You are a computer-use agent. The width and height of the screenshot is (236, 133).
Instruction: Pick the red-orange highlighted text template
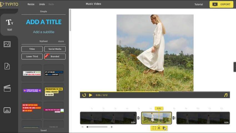coord(32,110)
